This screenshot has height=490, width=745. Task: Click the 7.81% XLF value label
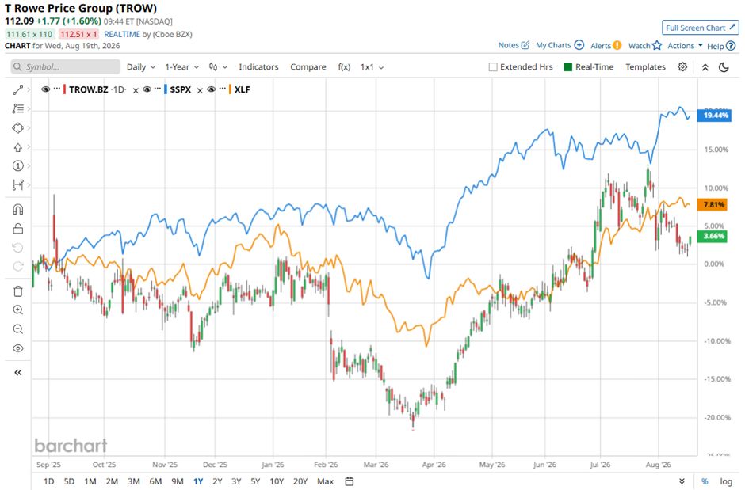(713, 205)
